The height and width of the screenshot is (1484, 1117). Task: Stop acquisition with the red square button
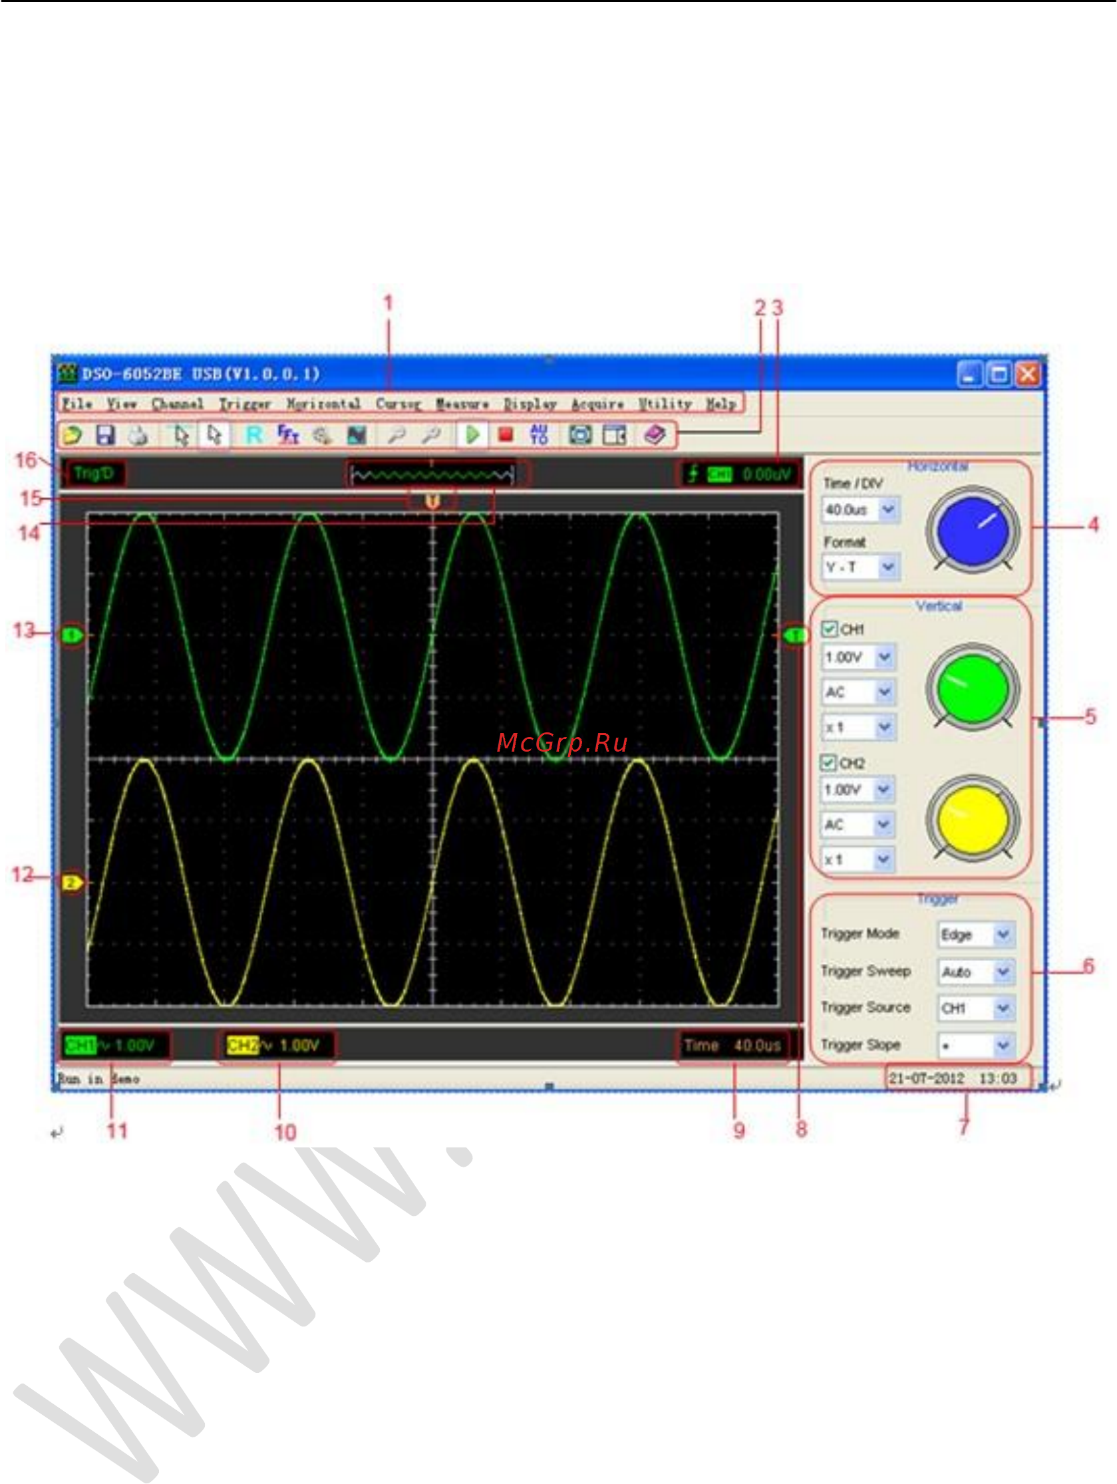pyautogui.click(x=506, y=435)
